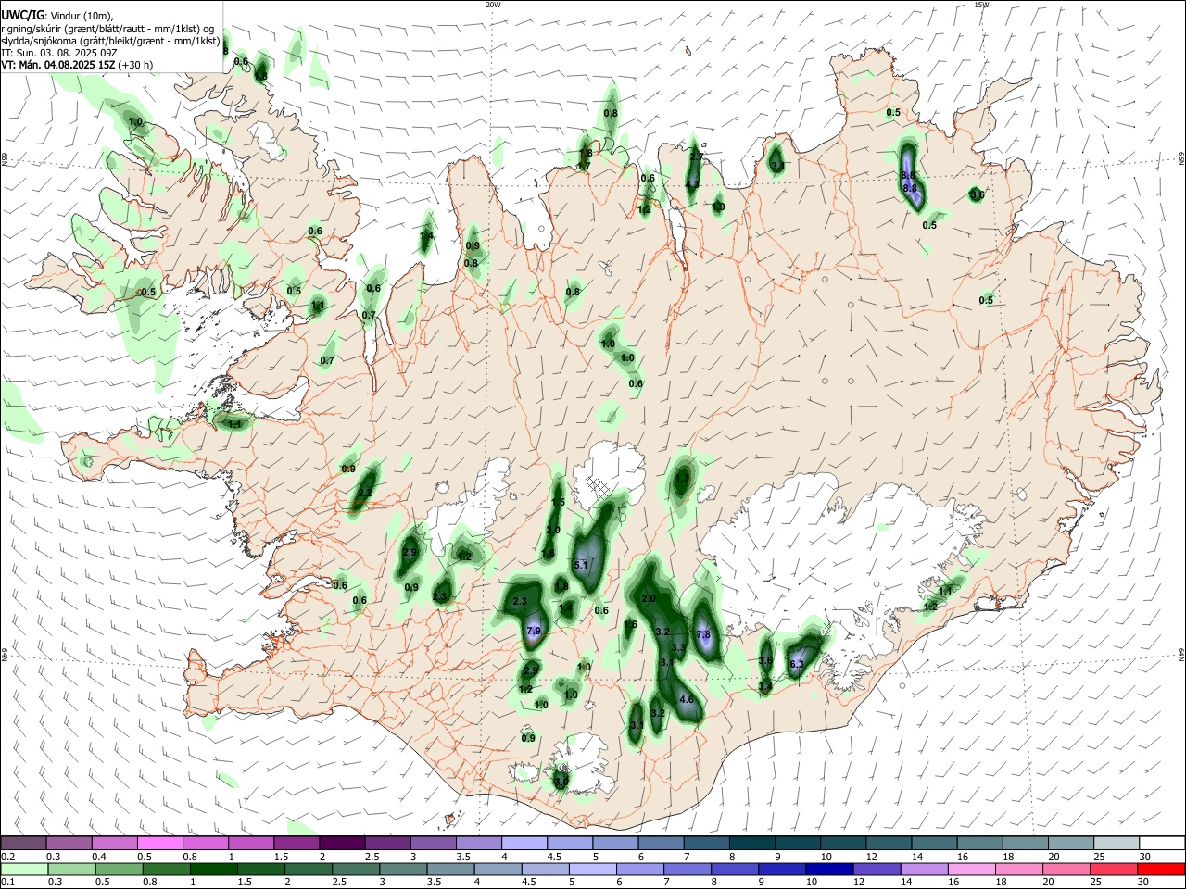Click the 7.8 precipitation value on map
This screenshot has height=889, width=1186.
702,635
